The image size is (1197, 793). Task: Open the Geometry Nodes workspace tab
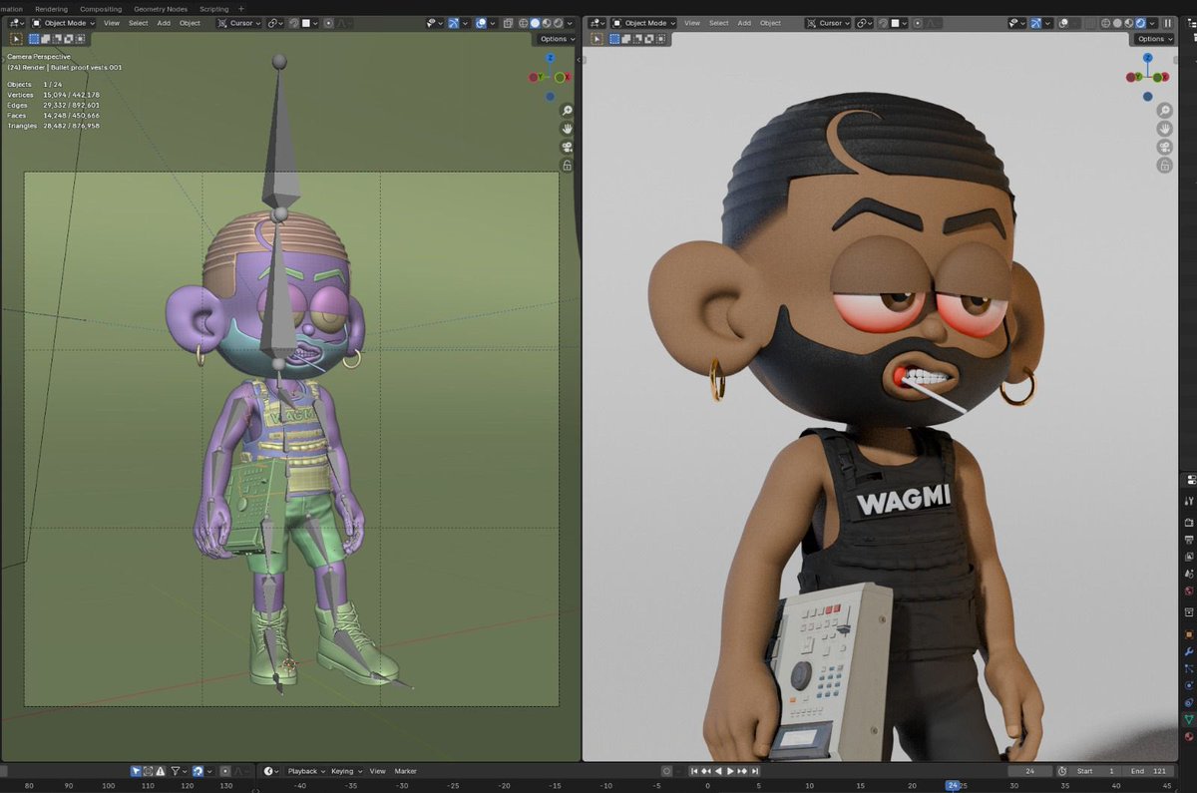click(x=161, y=9)
